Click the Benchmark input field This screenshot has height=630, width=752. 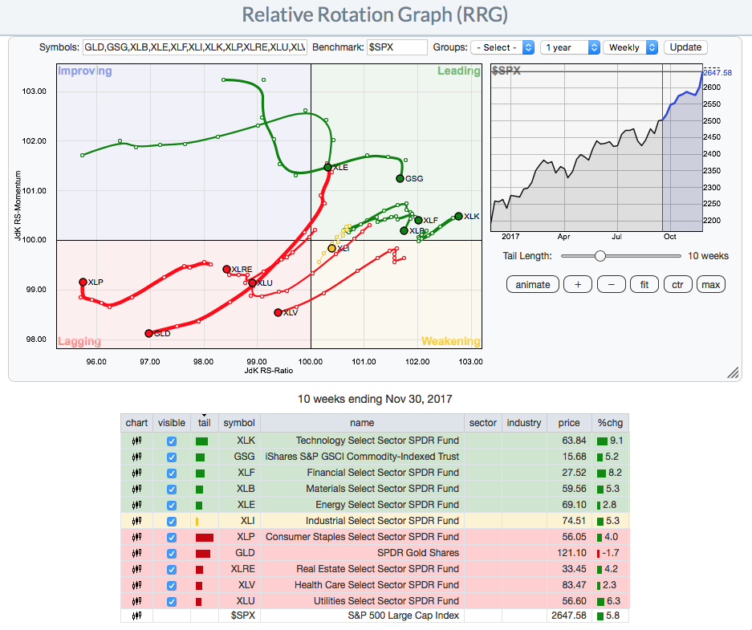(396, 47)
